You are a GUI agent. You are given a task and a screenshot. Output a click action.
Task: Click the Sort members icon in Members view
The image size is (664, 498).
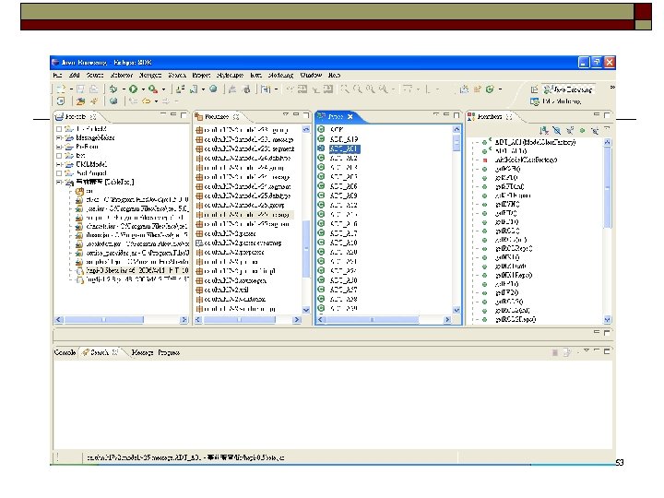[544, 130]
